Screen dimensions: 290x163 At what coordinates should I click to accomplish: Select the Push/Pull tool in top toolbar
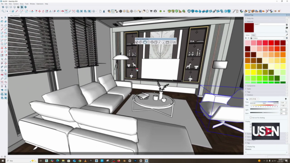[32, 11]
